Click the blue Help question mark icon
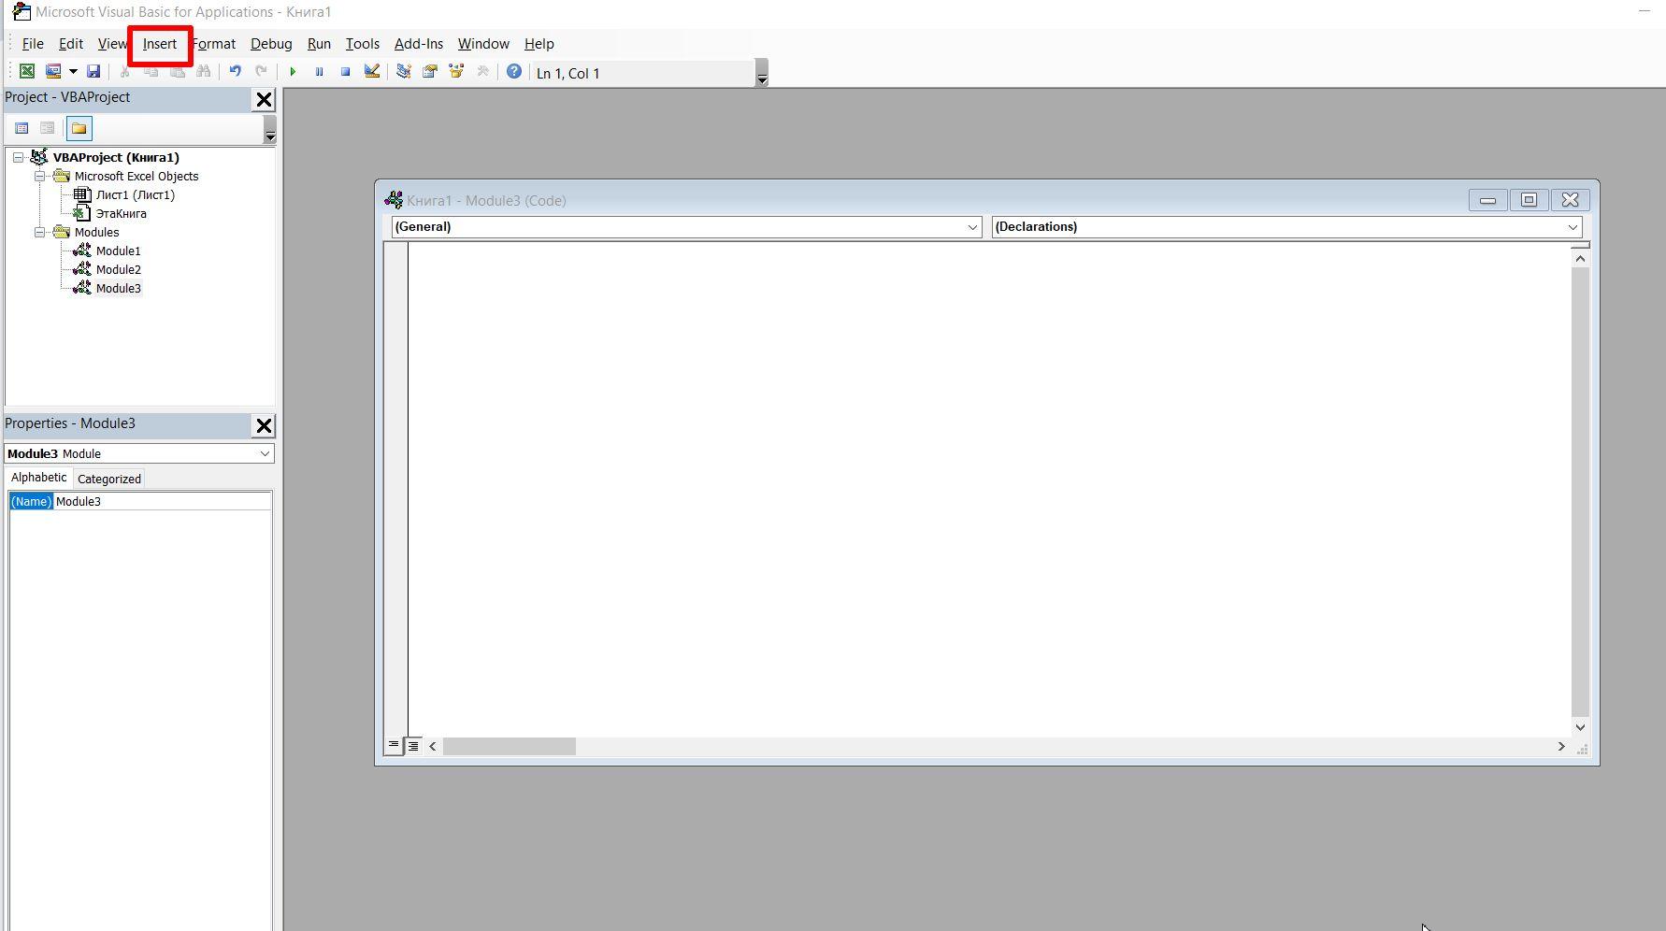Viewport: 1666px width, 931px height. pyautogui.click(x=513, y=72)
